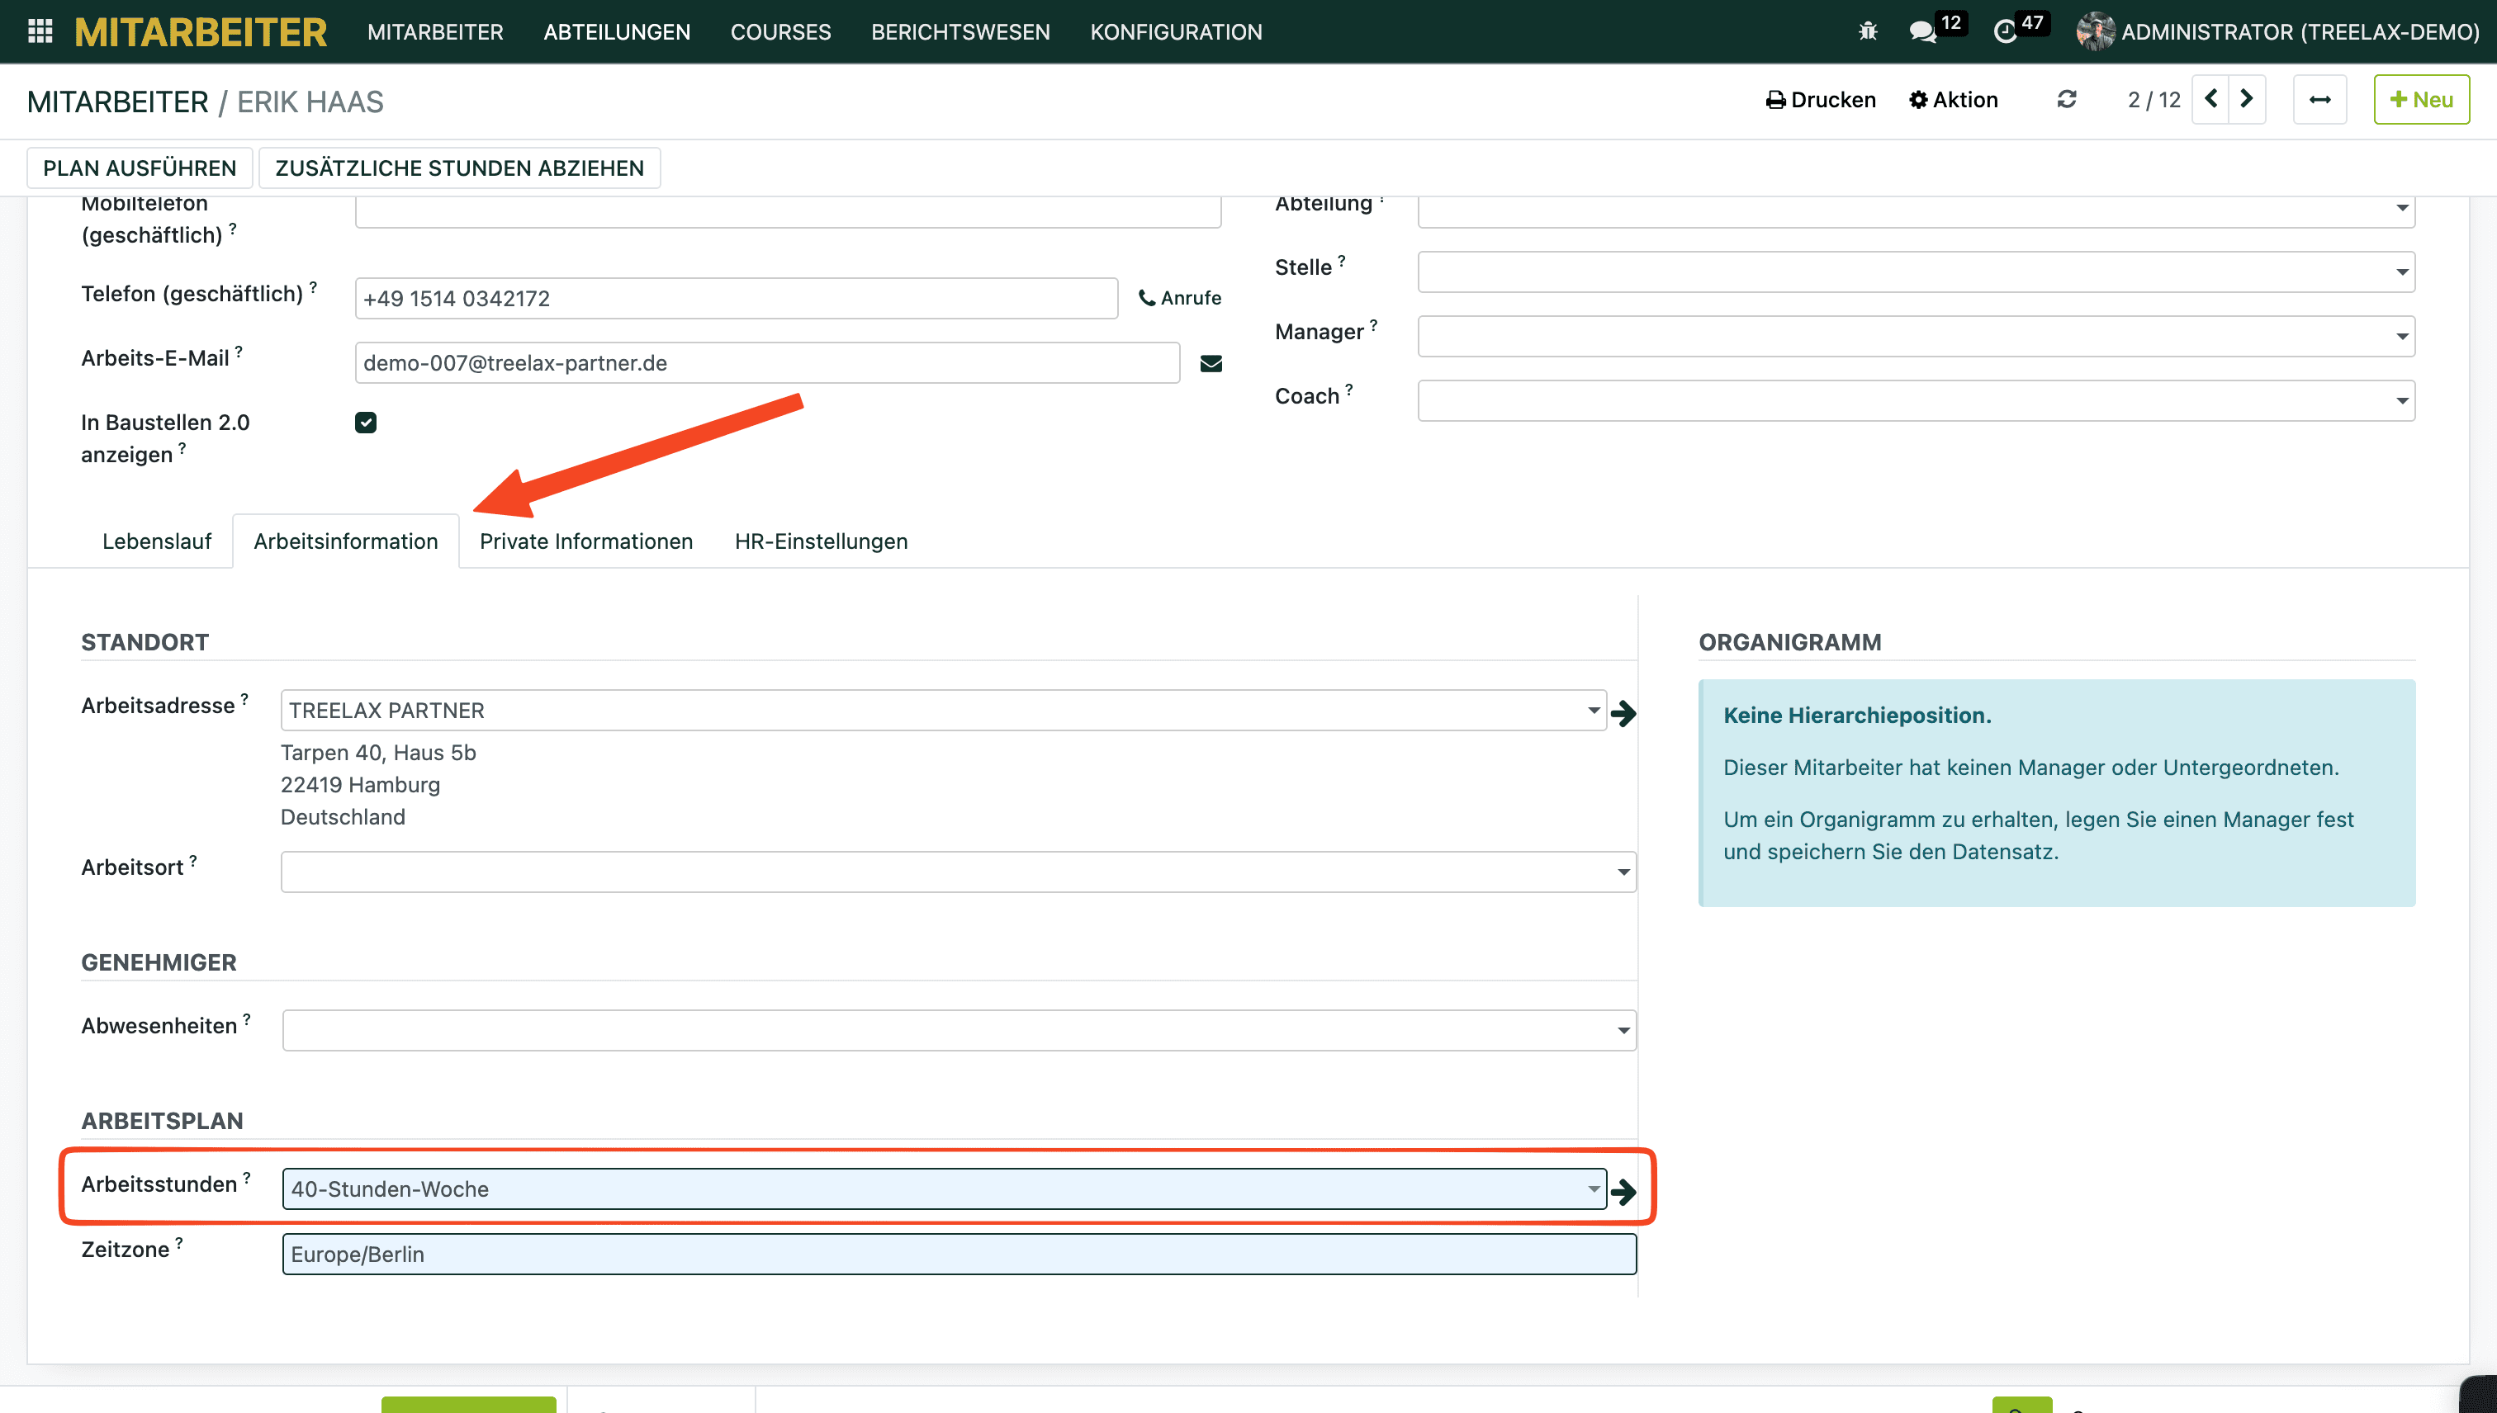This screenshot has width=2497, height=1413.
Task: Go to next employee record arrow
Action: click(2247, 99)
